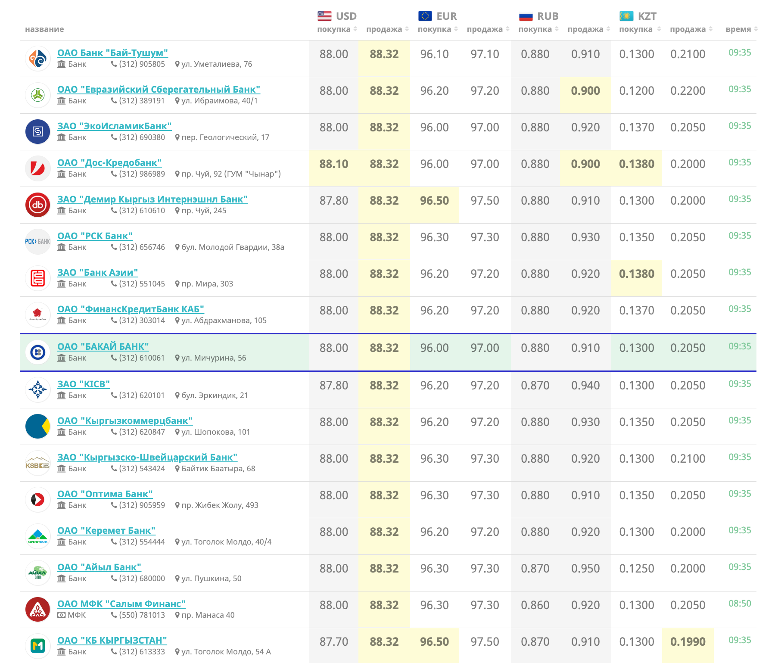Click the phone icon for Бай-Тушум
778x663 pixels.
click(x=114, y=64)
